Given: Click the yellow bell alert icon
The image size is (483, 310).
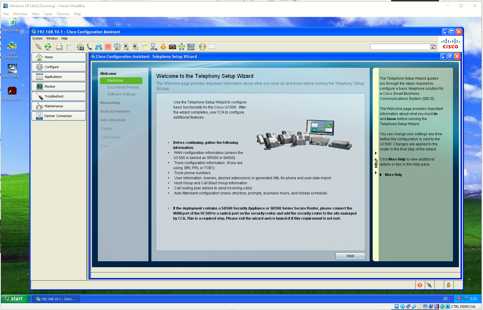Looking at the screenshot, I should pos(163,46).
